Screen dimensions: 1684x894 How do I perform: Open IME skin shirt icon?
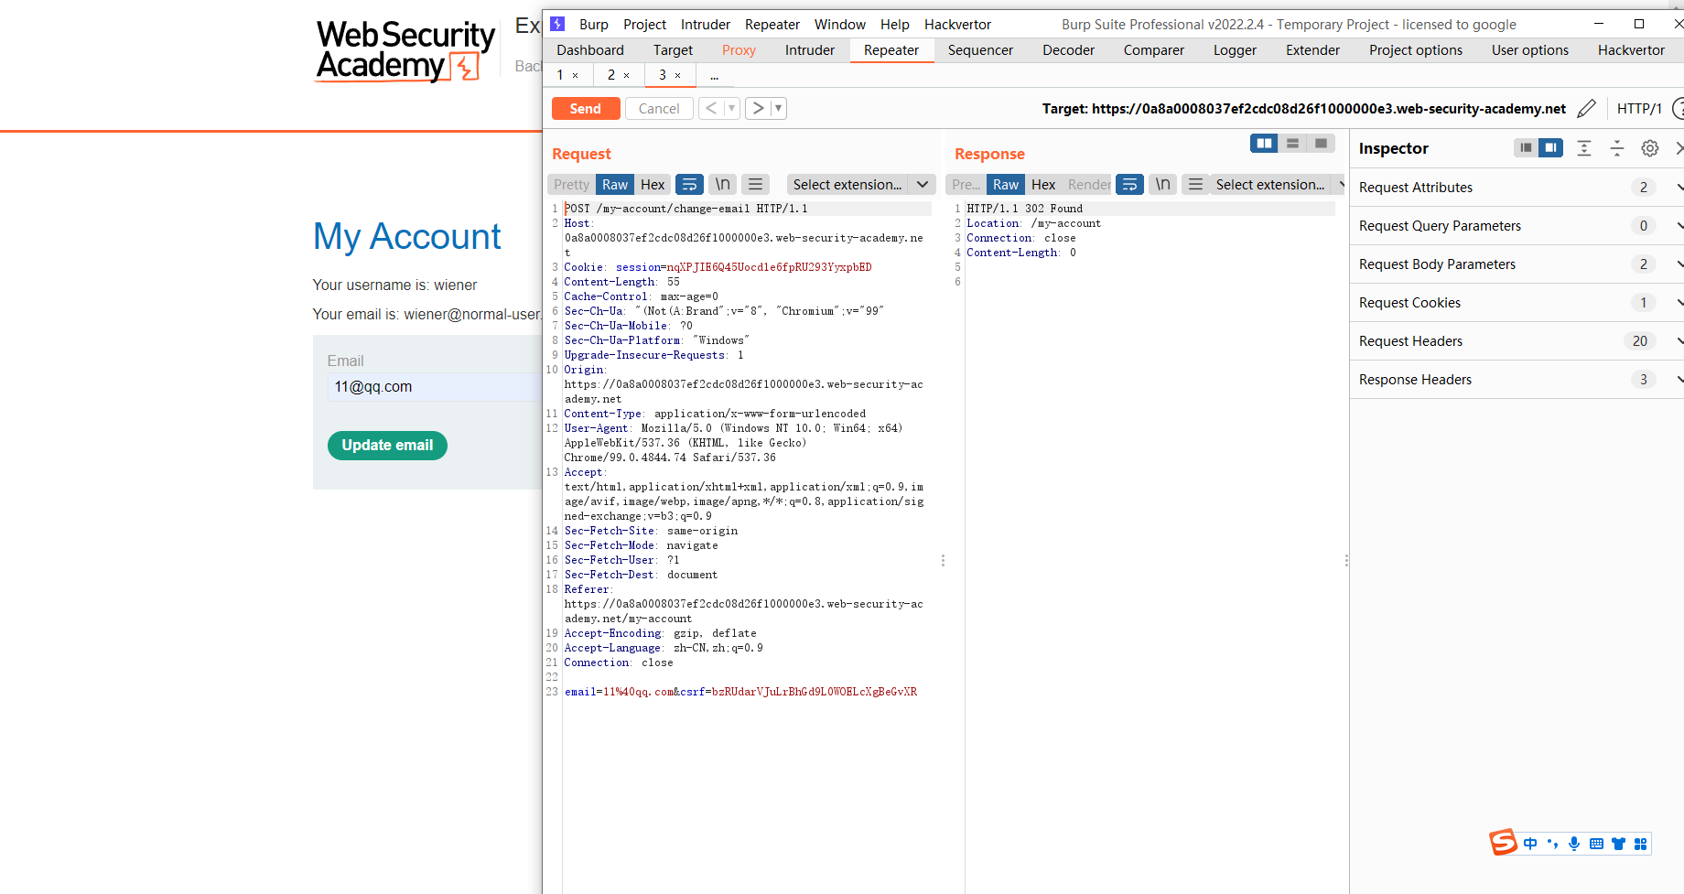pyautogui.click(x=1618, y=844)
